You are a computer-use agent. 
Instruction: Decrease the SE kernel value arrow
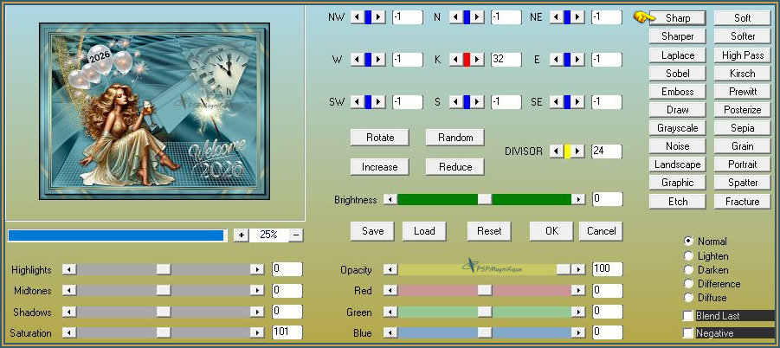[555, 102]
